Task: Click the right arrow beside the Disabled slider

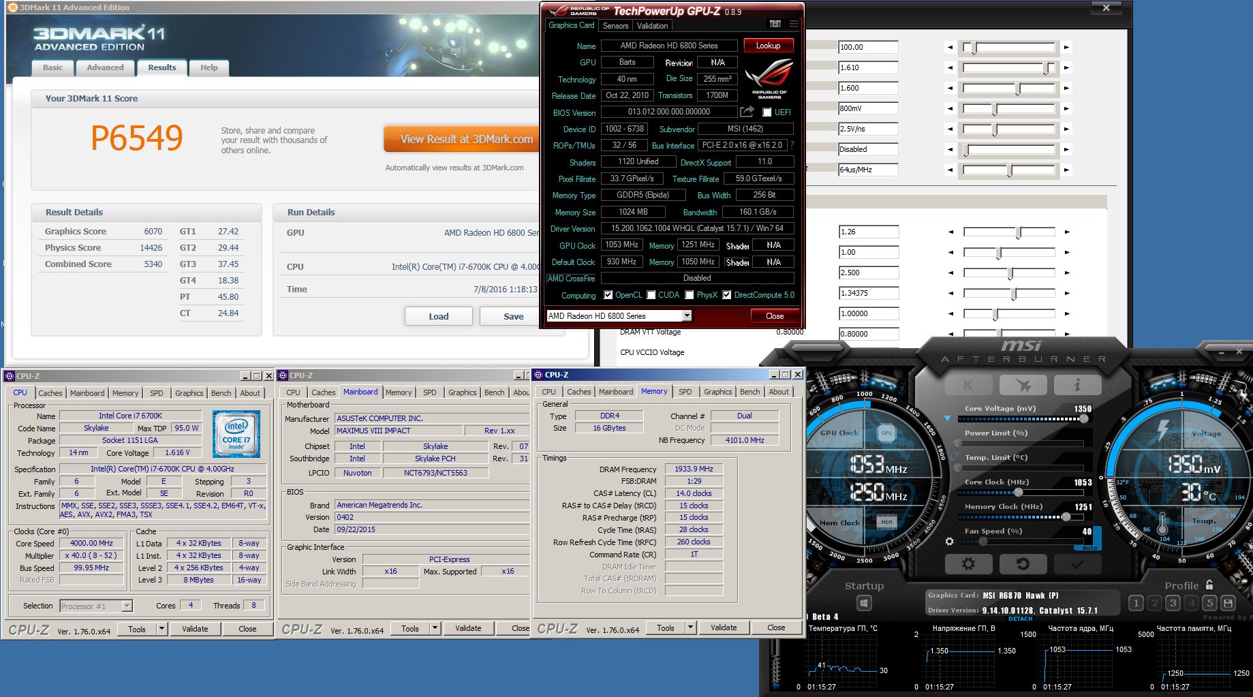Action: pyautogui.click(x=1066, y=149)
